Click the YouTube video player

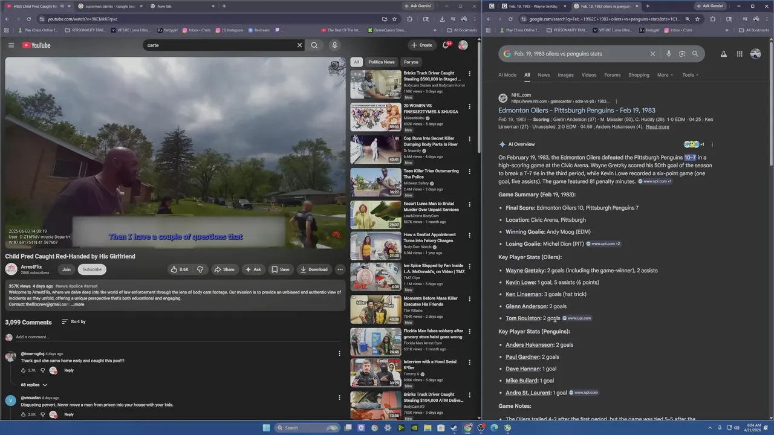click(x=175, y=153)
